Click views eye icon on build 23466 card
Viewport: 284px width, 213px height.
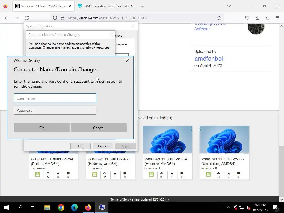click(105, 173)
